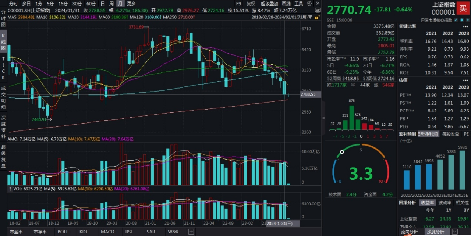The image size is (471, 236).
Task: Open the more options dots for 估值
Action: click(x=465, y=80)
